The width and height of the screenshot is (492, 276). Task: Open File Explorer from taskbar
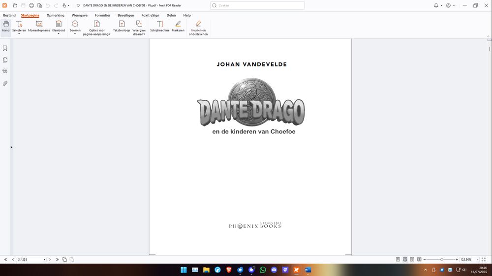pyautogui.click(x=206, y=270)
